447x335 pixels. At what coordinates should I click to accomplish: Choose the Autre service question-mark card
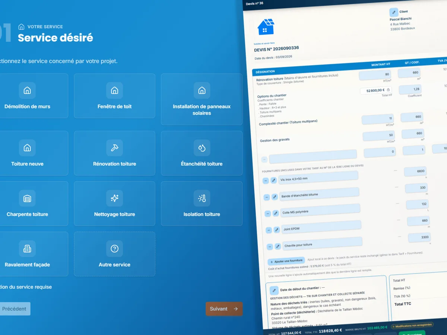pos(114,254)
